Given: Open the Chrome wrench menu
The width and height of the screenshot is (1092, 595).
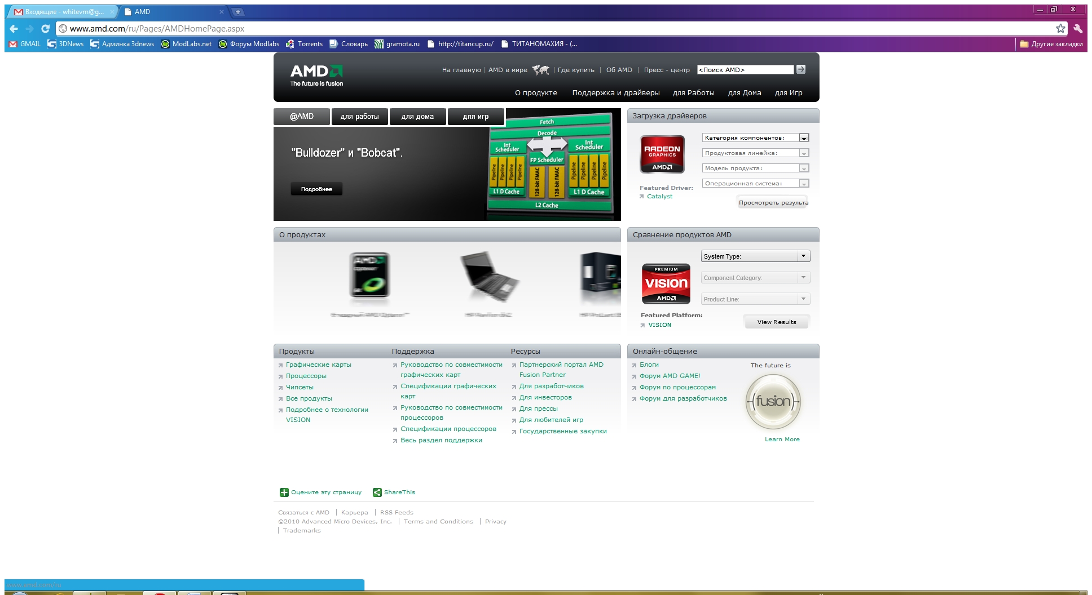Looking at the screenshot, I should [1078, 29].
